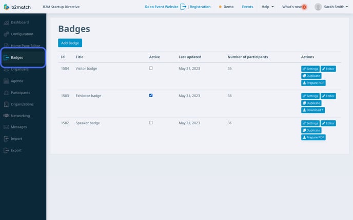Click the Title column header
353x220 pixels.
tap(80, 57)
